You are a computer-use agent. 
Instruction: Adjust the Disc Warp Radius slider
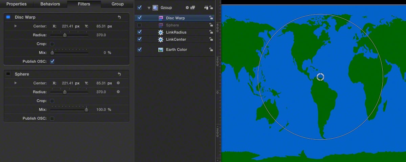click(x=69, y=35)
